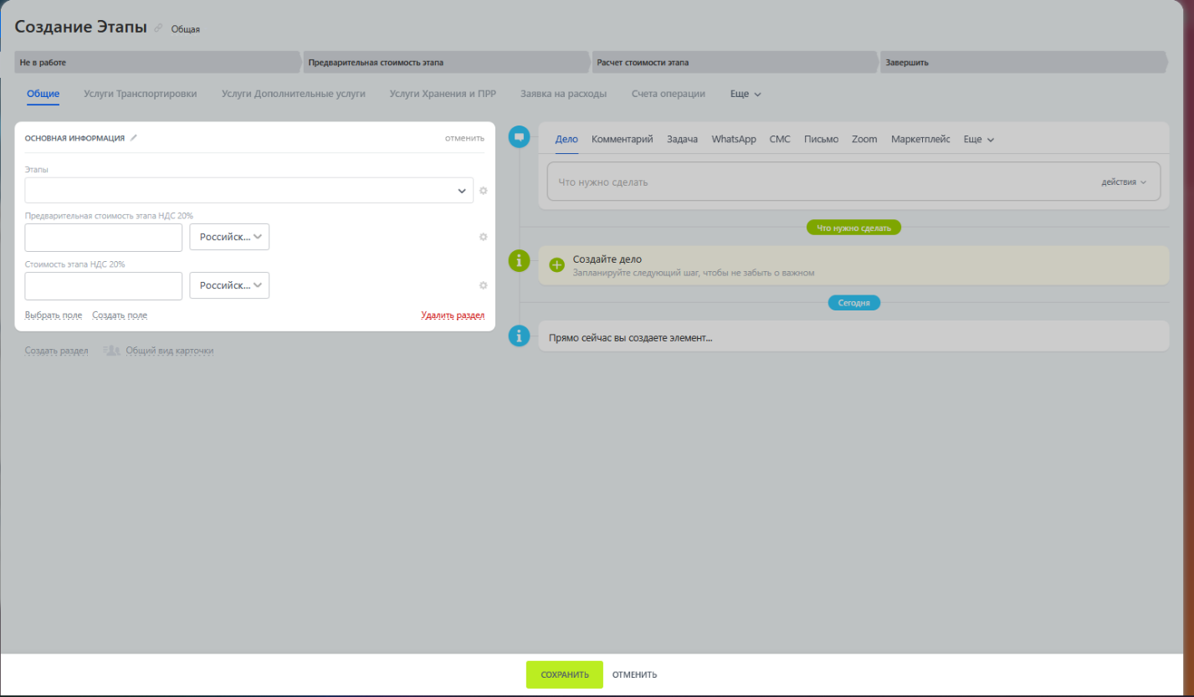Open gear settings for Предварительная стоимость field
The width and height of the screenshot is (1194, 697).
click(483, 237)
